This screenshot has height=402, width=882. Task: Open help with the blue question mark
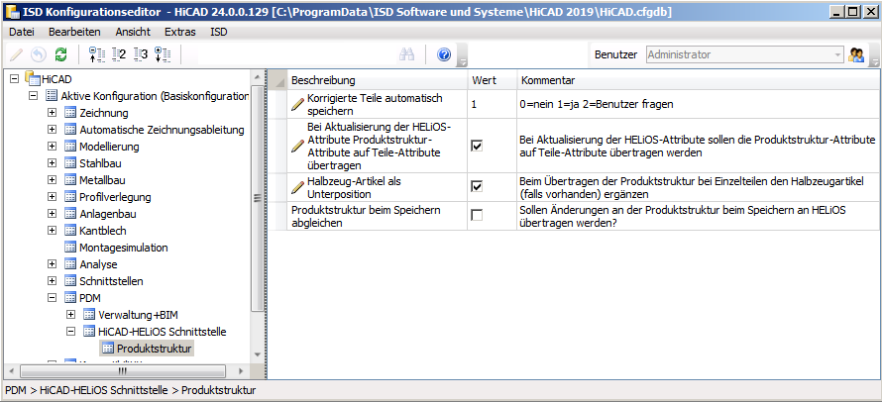point(444,54)
